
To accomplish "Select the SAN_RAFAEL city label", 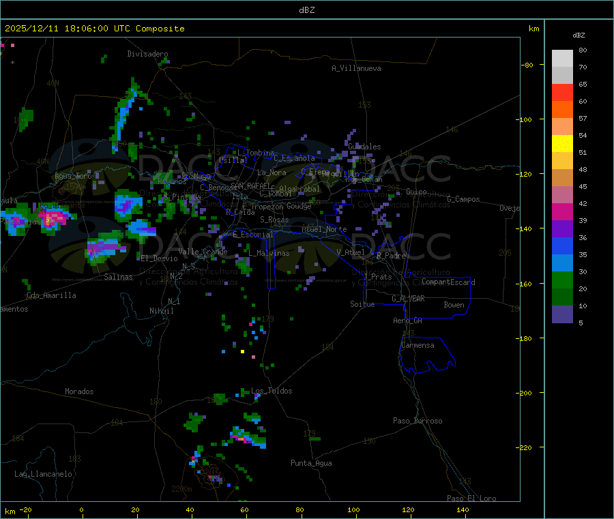I will click(250, 186).
